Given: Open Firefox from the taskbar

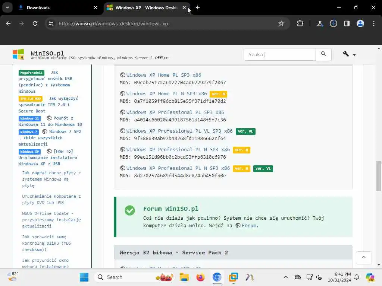Looking at the screenshot, I should click(200, 277).
